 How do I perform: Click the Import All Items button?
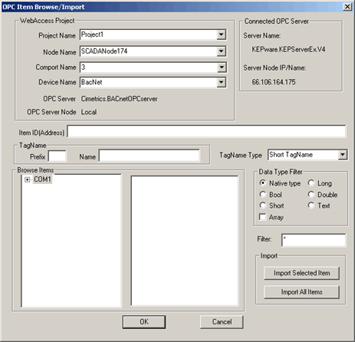click(301, 292)
